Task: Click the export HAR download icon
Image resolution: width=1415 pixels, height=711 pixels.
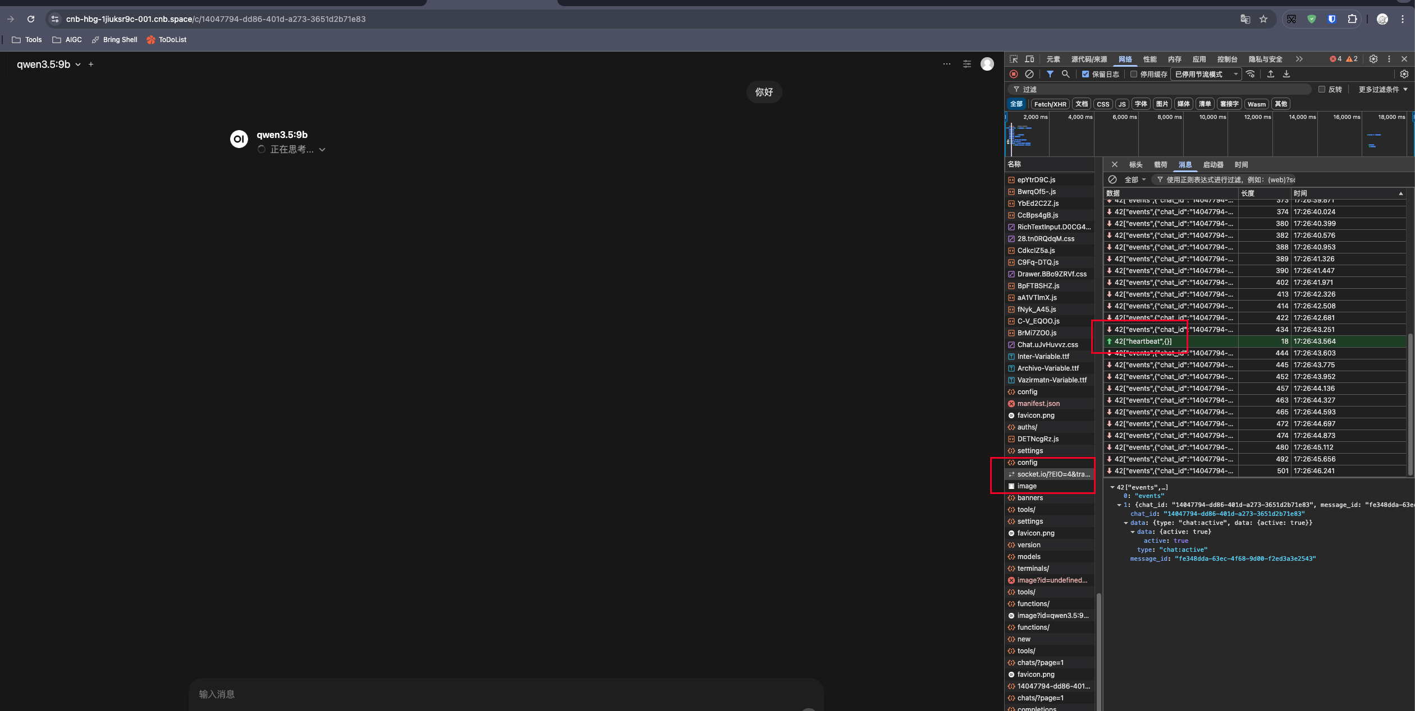Action: coord(1286,74)
